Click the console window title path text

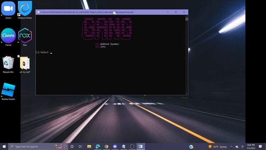[x=87, y=12]
